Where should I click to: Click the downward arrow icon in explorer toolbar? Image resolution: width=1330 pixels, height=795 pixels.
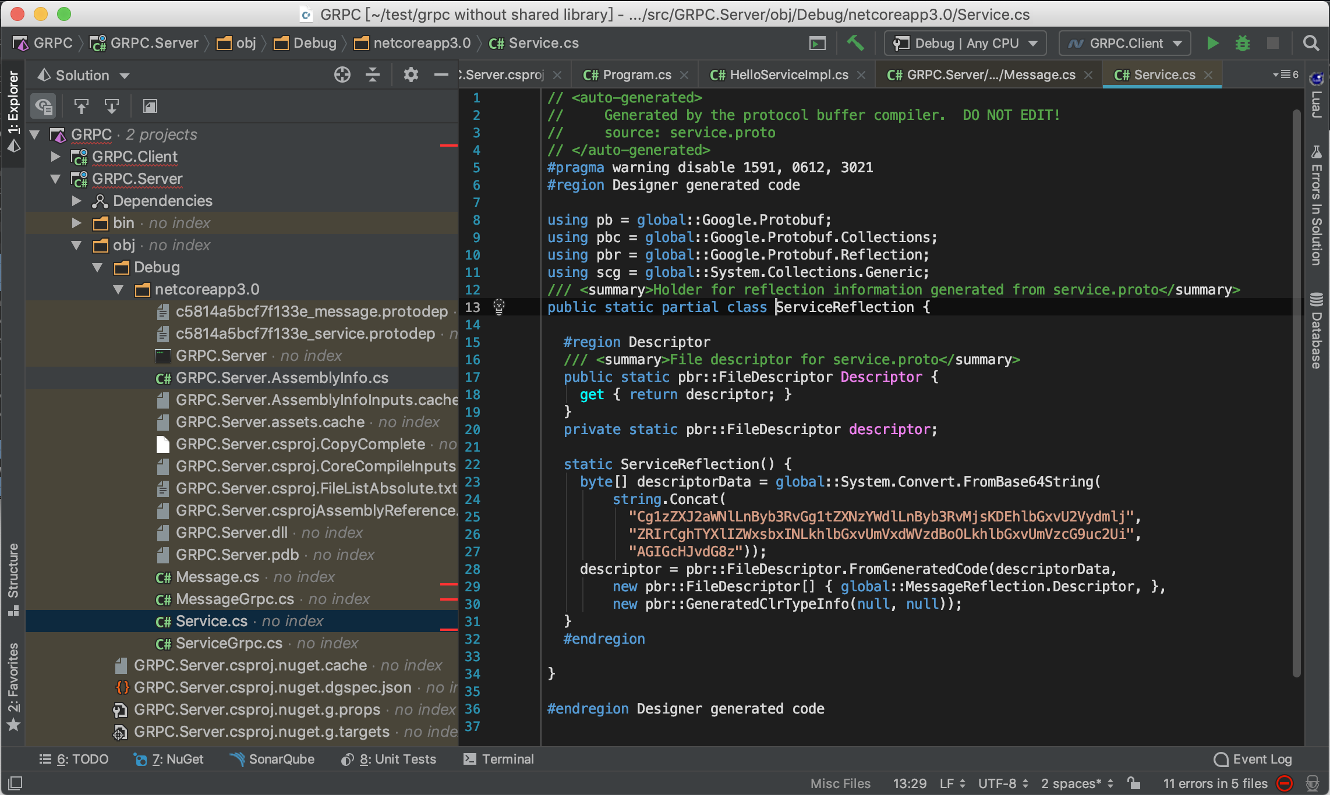pyautogui.click(x=112, y=106)
